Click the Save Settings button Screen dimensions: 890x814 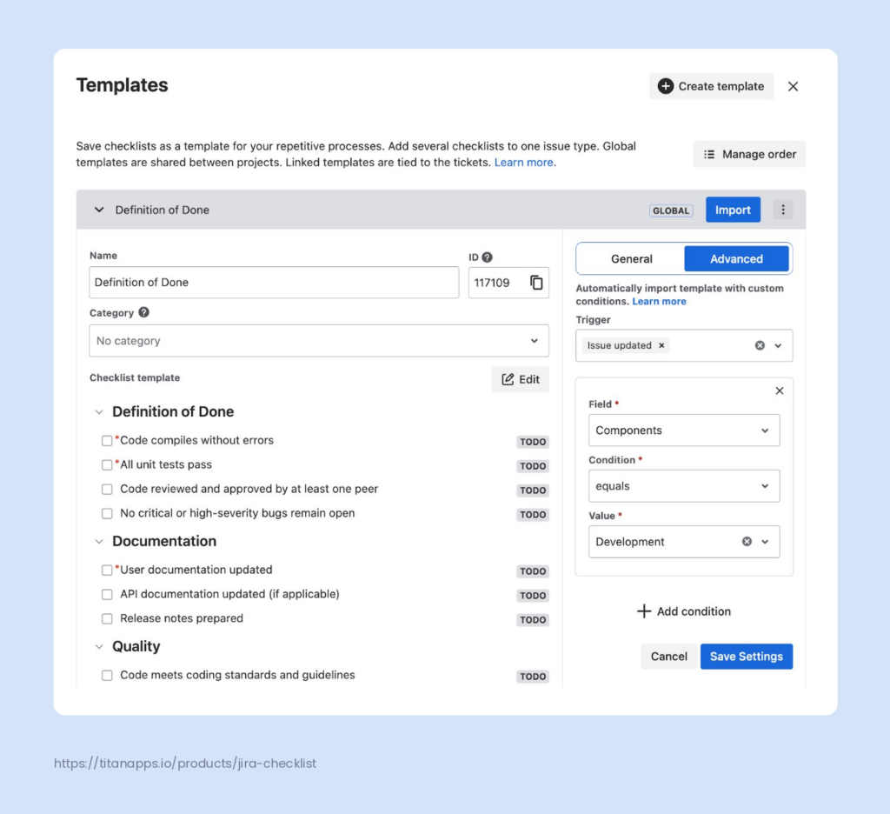747,657
